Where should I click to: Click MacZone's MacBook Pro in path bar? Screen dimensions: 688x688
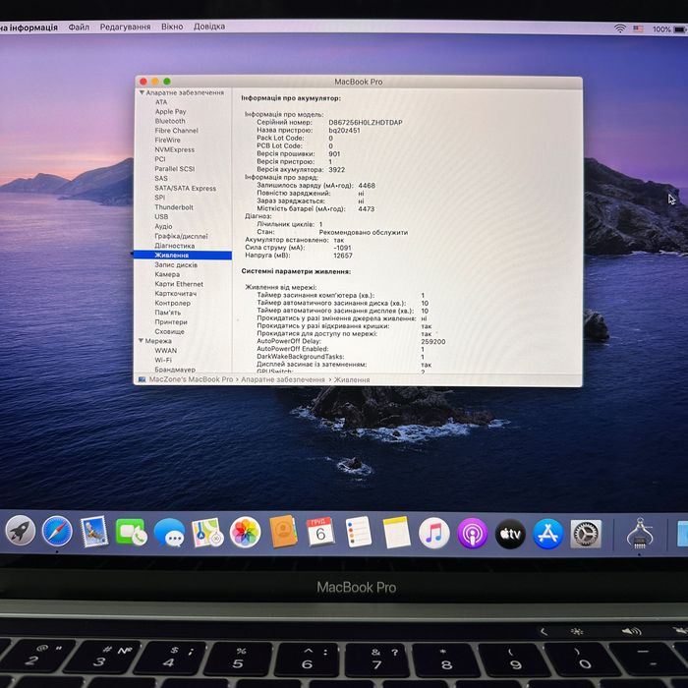(191, 379)
